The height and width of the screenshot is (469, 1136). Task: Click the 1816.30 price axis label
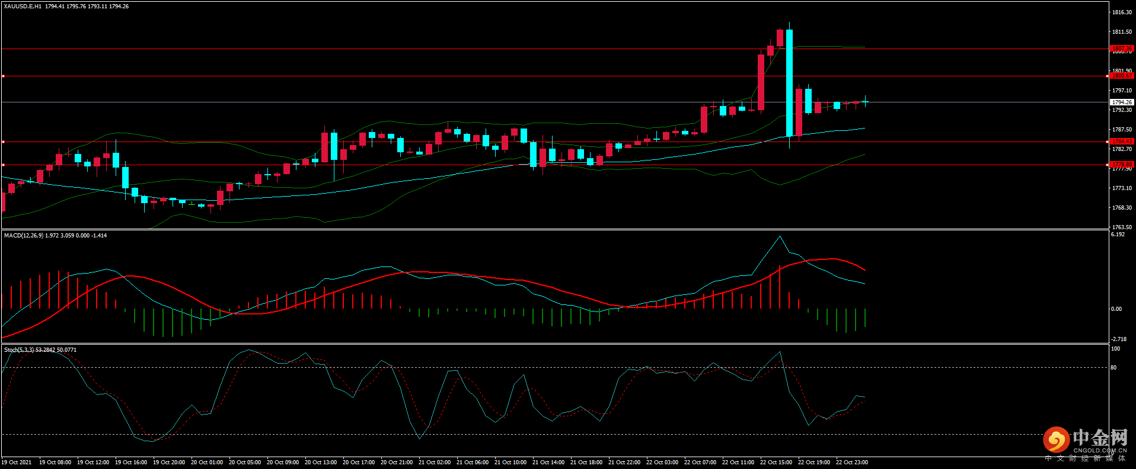pos(1122,12)
